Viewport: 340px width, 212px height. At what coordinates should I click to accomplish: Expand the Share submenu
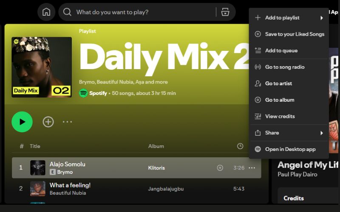pyautogui.click(x=289, y=133)
